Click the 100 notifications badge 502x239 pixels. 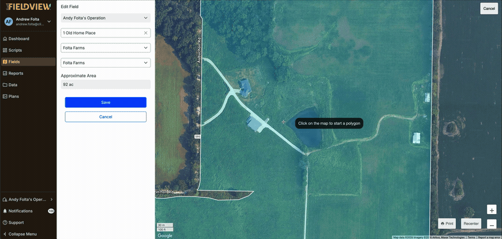coord(51,211)
